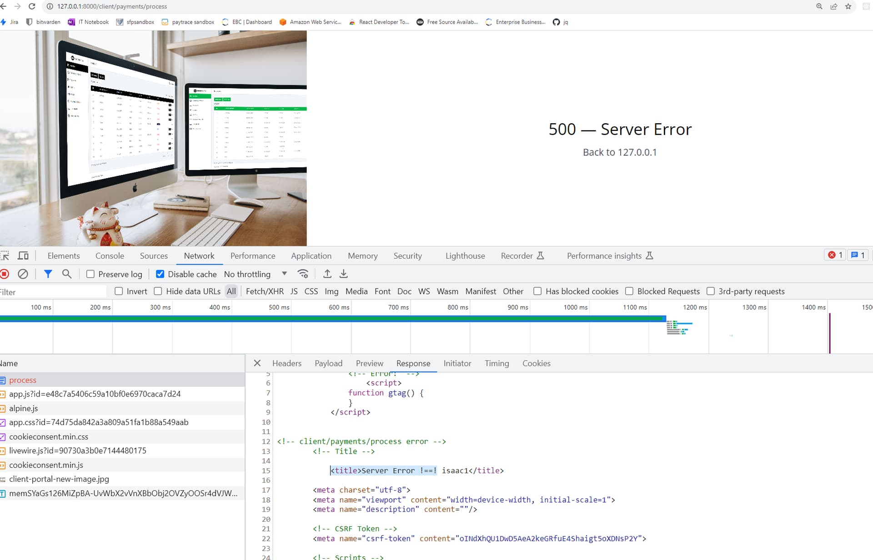Focus the network Filter text field
This screenshot has height=560, width=873.
click(52, 292)
